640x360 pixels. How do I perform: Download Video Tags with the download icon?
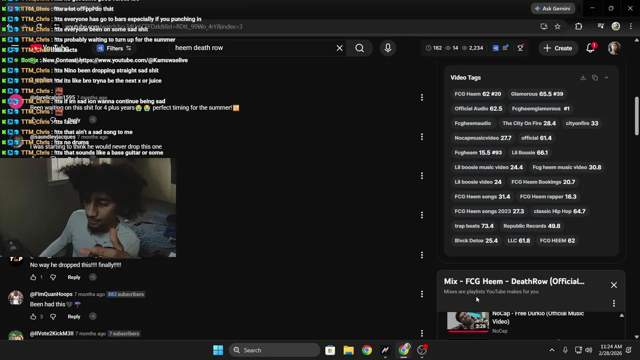[583, 77]
